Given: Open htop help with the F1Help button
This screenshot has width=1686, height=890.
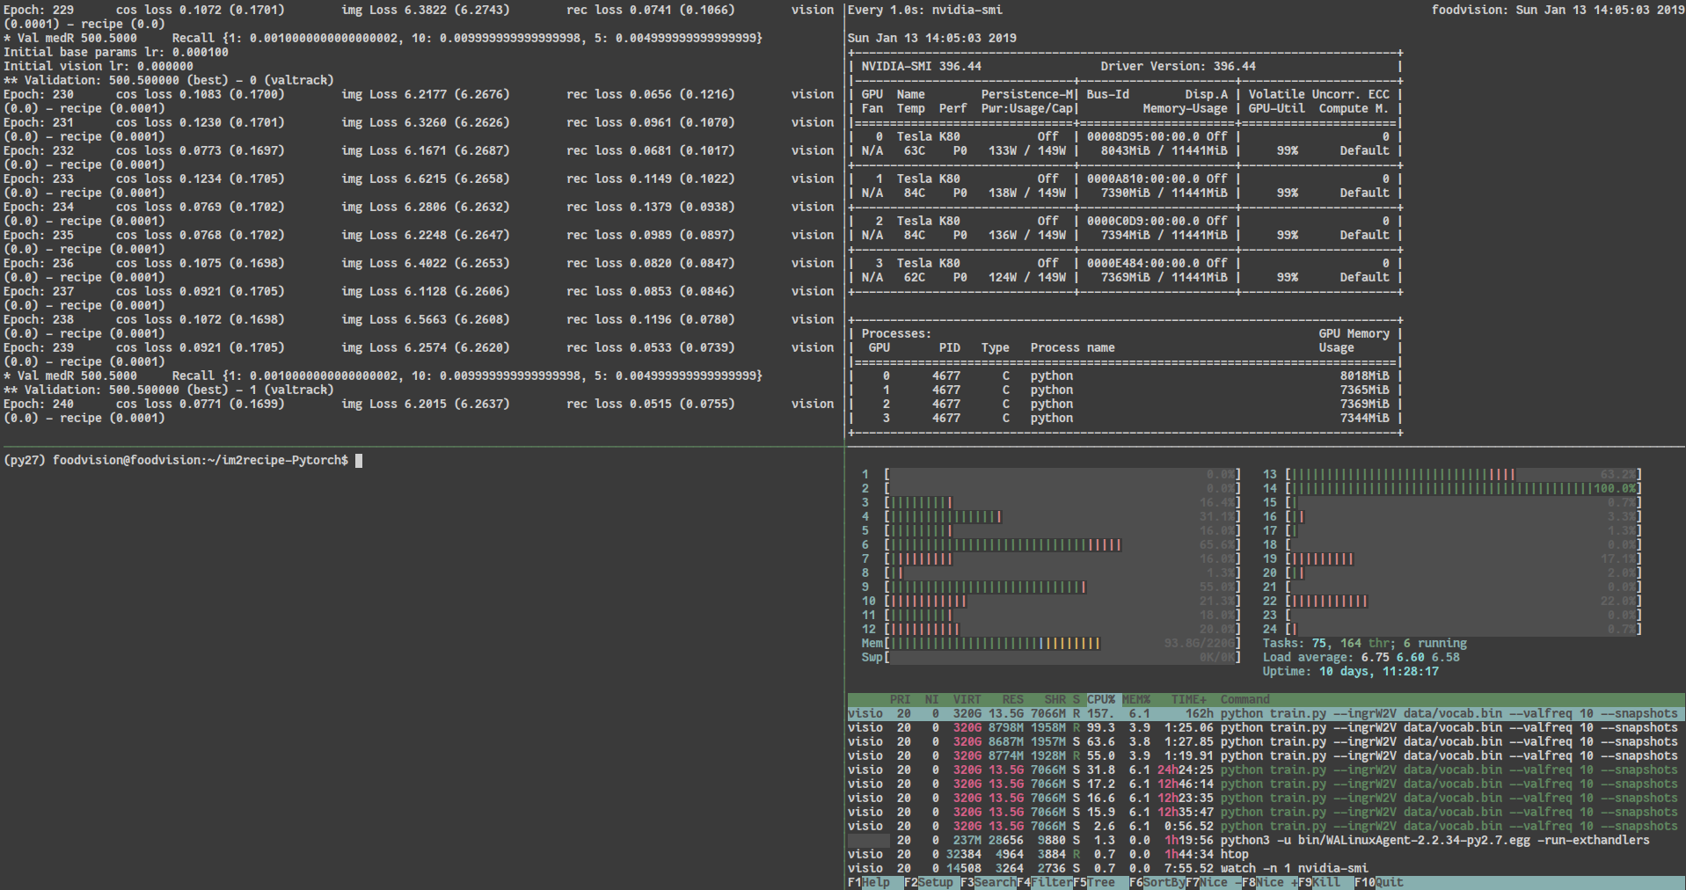Looking at the screenshot, I should click(x=869, y=882).
